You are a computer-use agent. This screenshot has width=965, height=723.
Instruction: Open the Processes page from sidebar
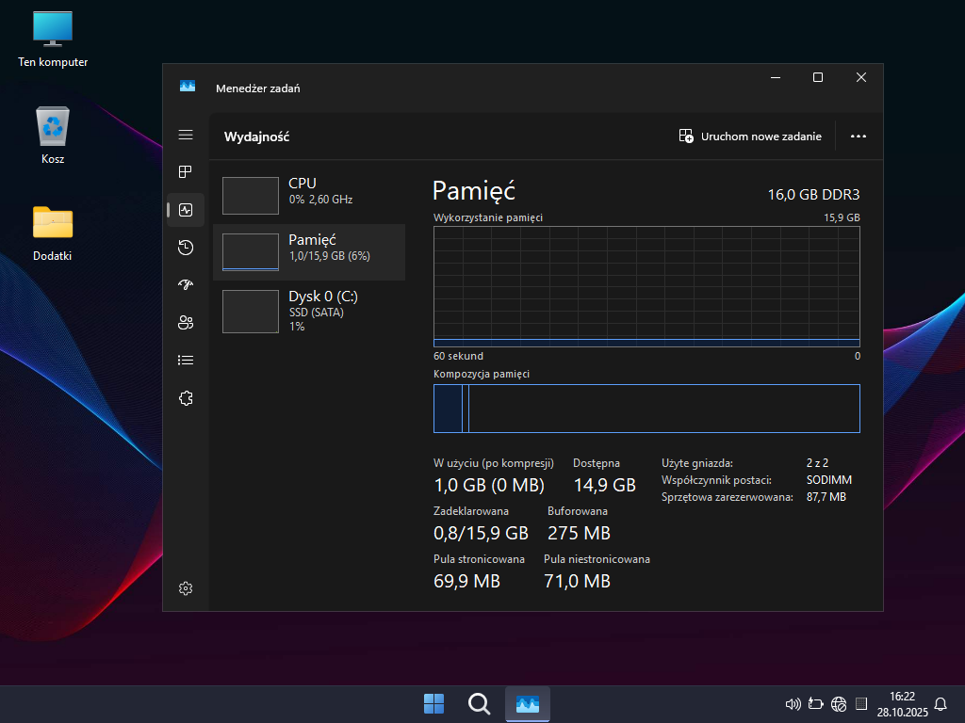pos(186,172)
